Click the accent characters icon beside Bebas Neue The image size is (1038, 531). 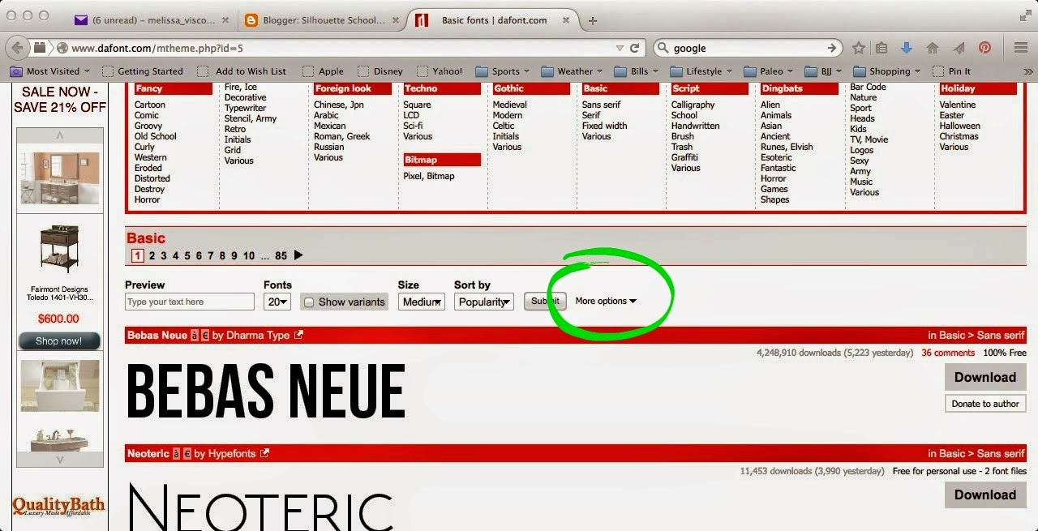pos(195,335)
